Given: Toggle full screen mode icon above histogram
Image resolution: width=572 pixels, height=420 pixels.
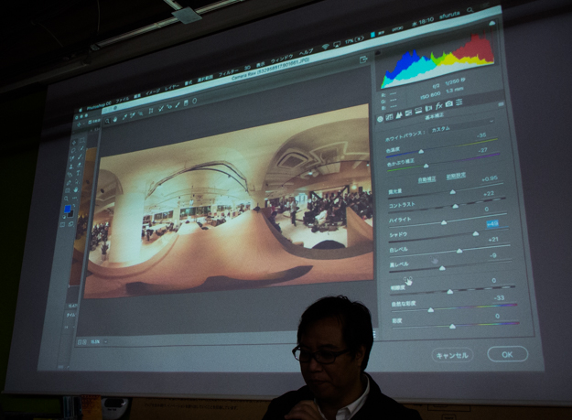Looking at the screenshot, I should [x=363, y=61].
